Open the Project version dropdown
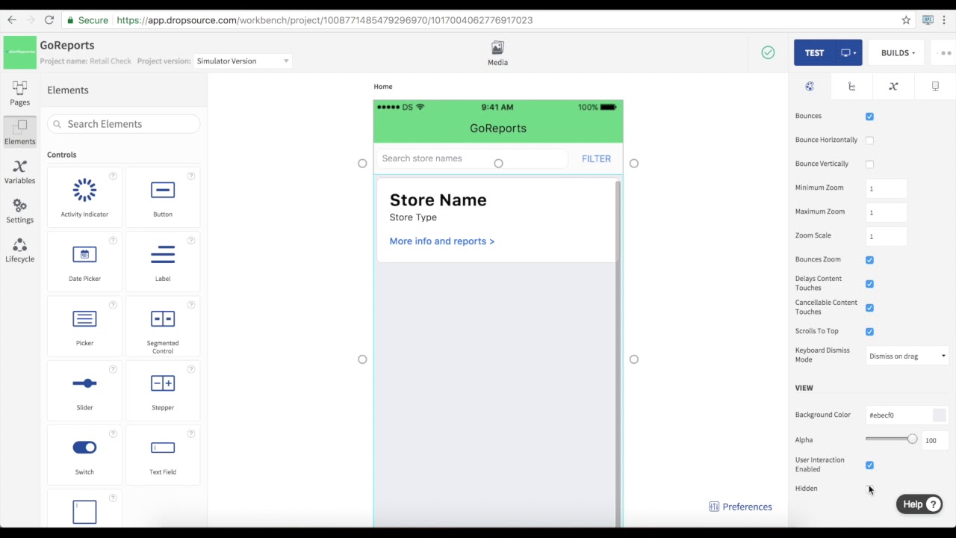The width and height of the screenshot is (956, 538). coord(243,61)
